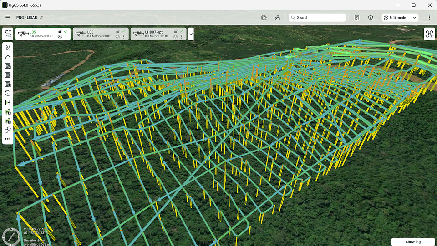437x246 pixels.
Task: Click the terrain mountain icon in top bar
Action: 277,18
